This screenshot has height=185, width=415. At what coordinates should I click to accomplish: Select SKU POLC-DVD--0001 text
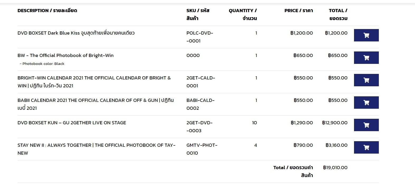(x=200, y=37)
